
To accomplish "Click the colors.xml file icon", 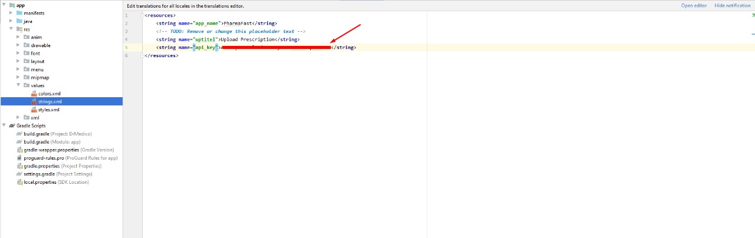I will tap(34, 94).
